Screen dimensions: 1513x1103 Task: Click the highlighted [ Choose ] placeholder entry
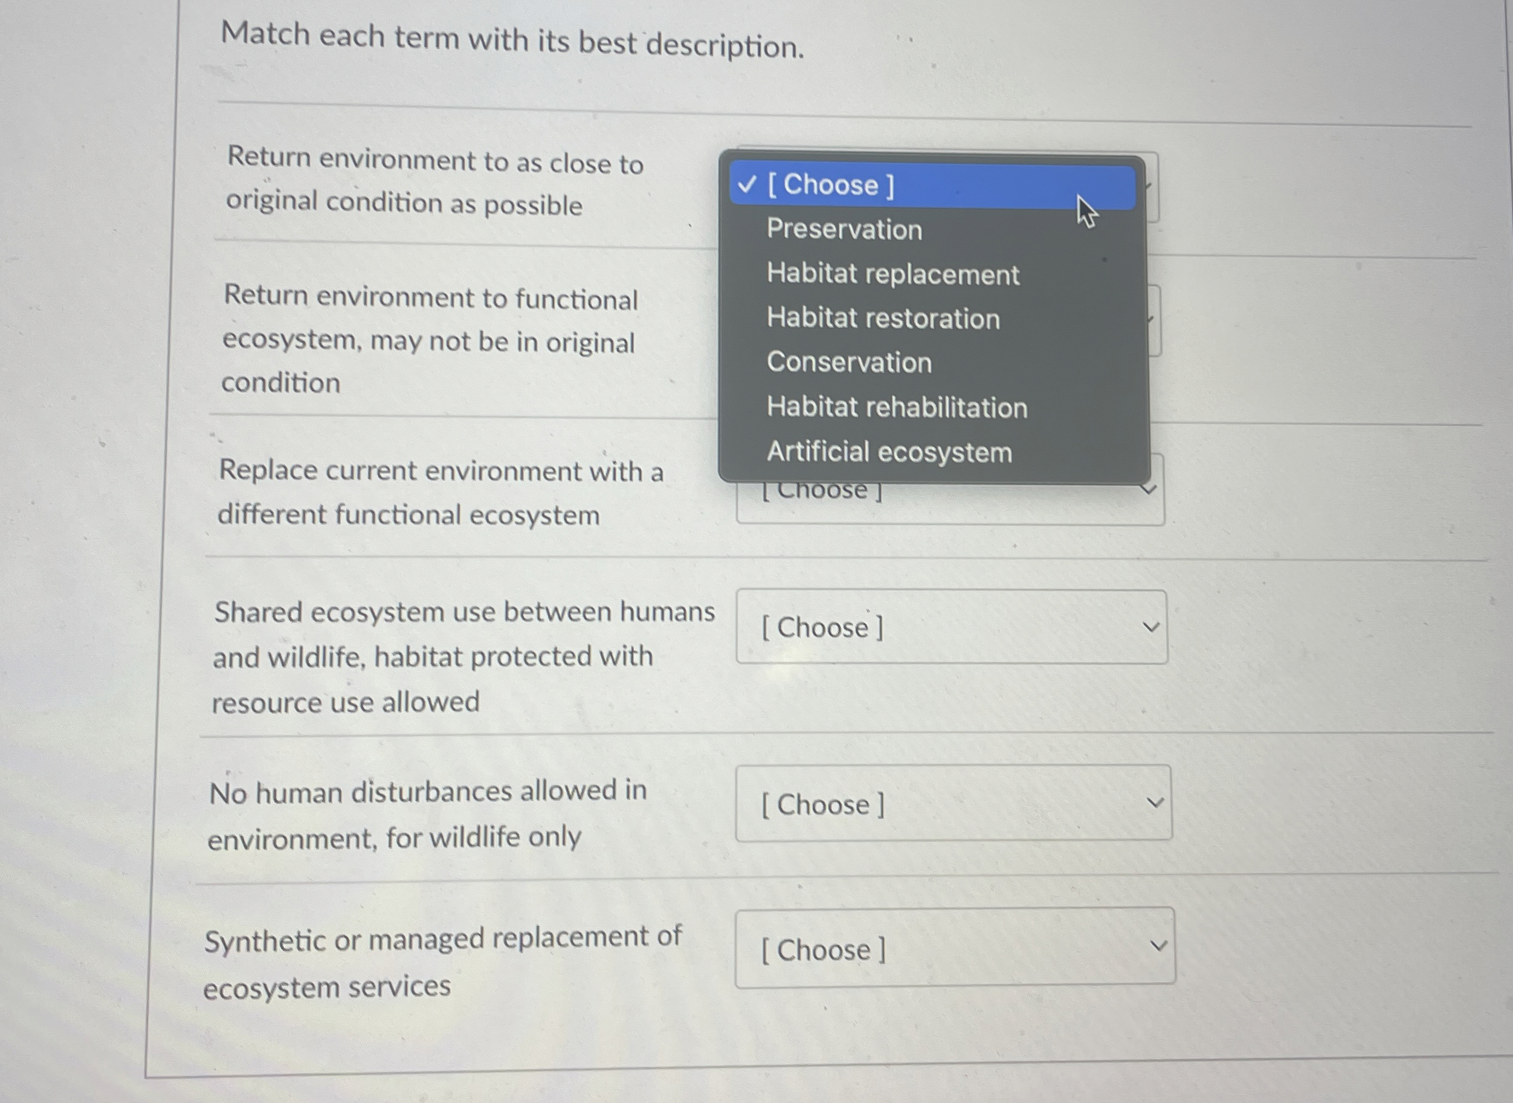coord(932,184)
